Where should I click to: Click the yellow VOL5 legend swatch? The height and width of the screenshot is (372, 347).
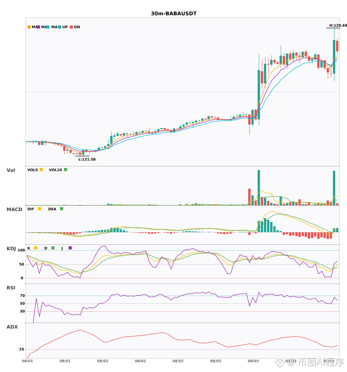(41, 170)
